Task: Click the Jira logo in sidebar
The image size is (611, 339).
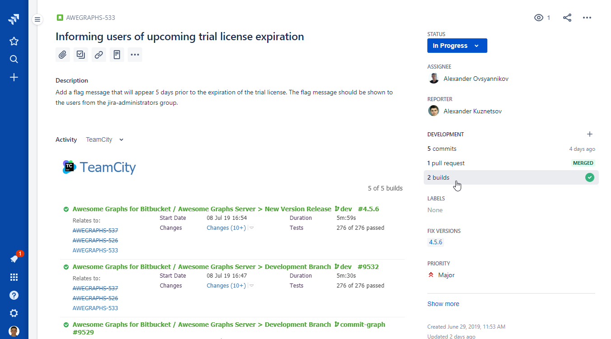Action: [14, 19]
